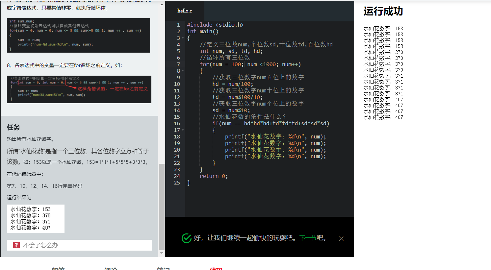
Task: Click the text '第7、10、12、14、16行完善代码'
Action: (44, 186)
